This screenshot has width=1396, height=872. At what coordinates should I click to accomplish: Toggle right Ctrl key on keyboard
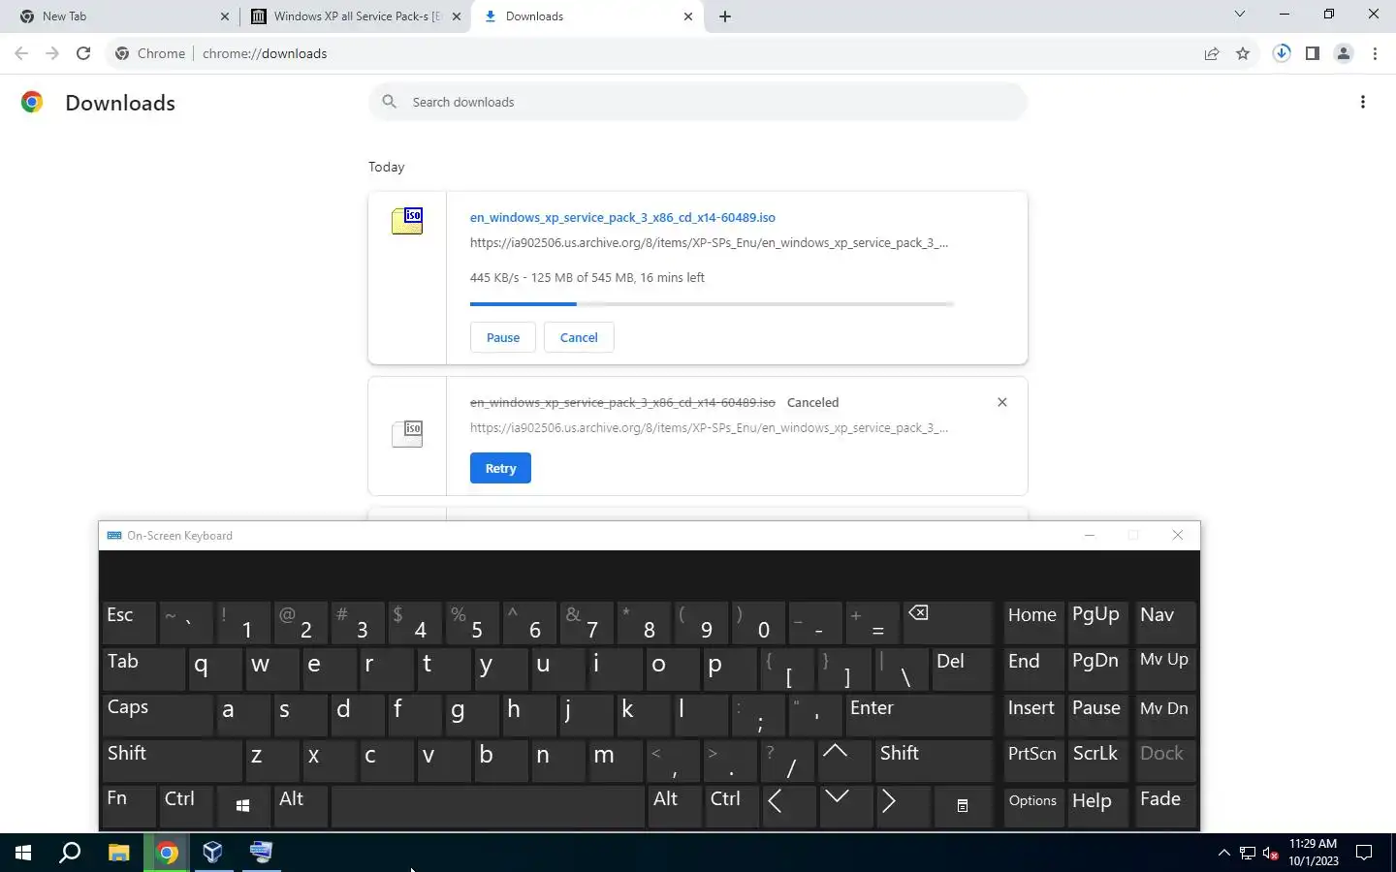pos(732,806)
